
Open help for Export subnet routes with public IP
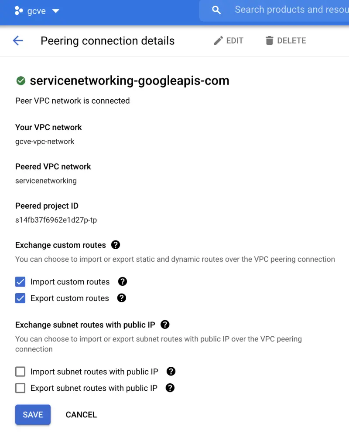[x=170, y=388]
